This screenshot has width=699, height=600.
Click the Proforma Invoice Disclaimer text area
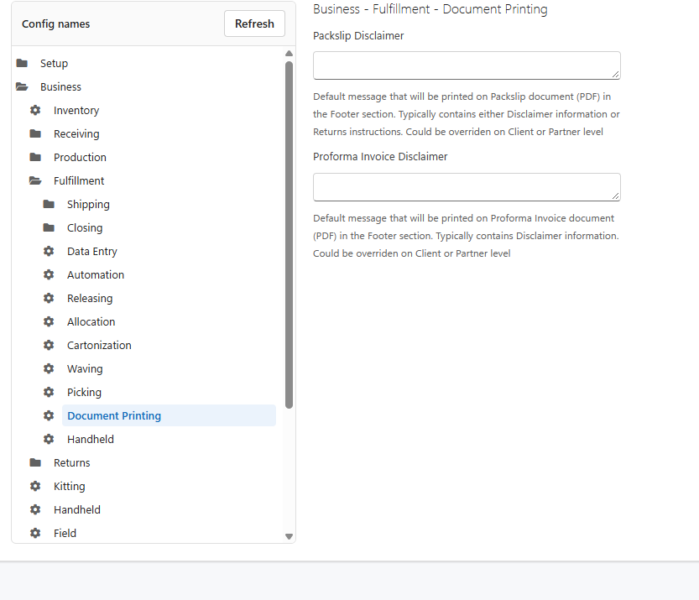coord(467,187)
